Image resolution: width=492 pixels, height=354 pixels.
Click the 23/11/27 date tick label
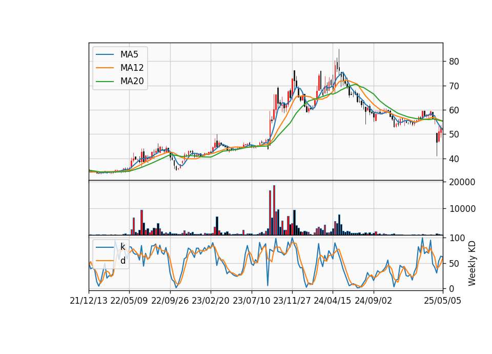click(292, 301)
